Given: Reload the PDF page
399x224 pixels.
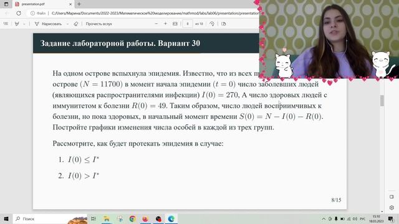Looking at the screenshot, I should [19, 13].
